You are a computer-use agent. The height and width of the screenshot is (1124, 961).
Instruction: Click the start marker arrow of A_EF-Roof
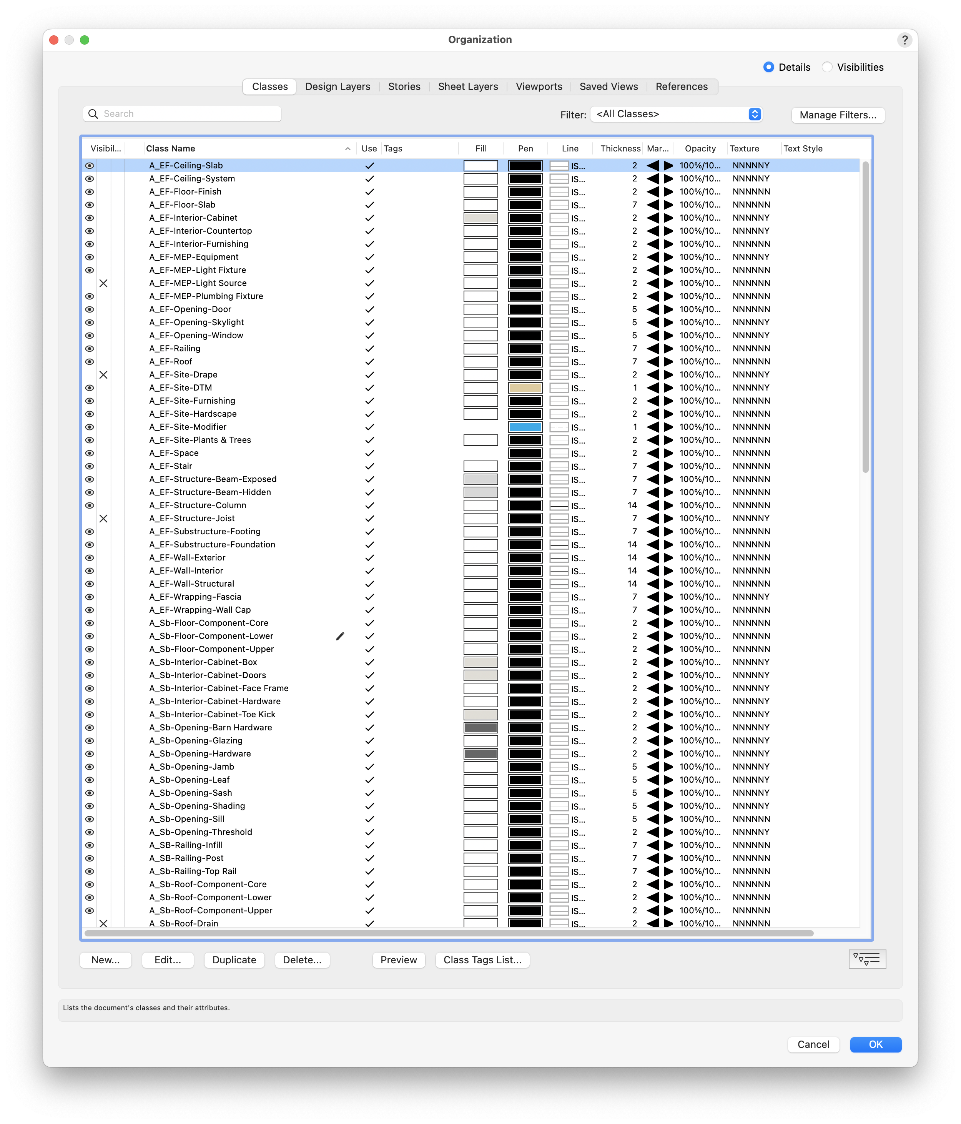[653, 362]
